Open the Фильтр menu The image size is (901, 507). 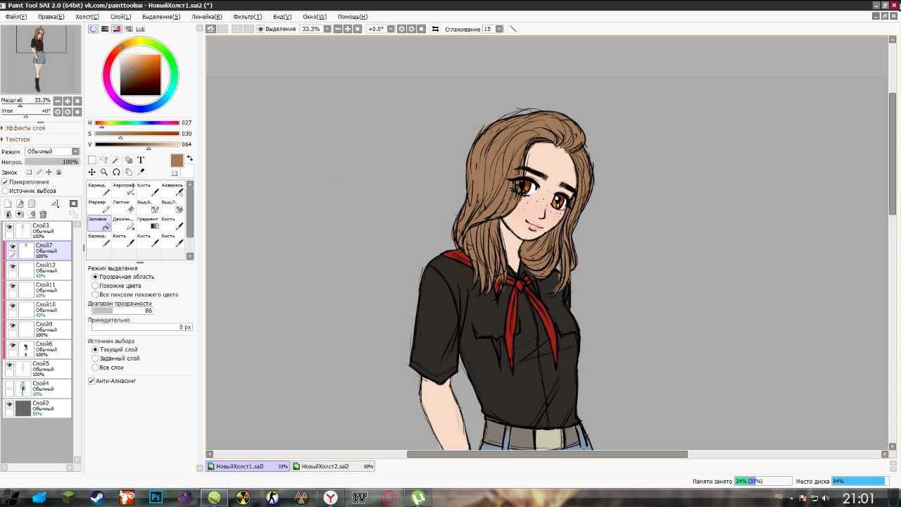point(247,16)
